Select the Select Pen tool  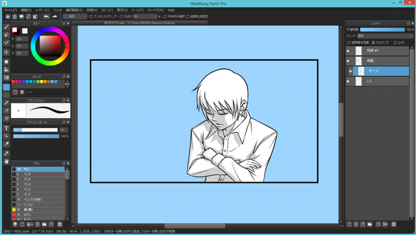(x=6, y=111)
